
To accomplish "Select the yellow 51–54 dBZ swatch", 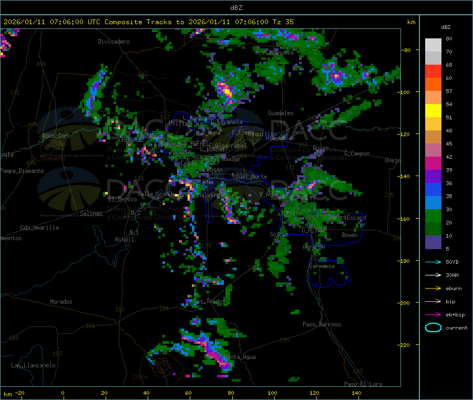I will pos(433,111).
